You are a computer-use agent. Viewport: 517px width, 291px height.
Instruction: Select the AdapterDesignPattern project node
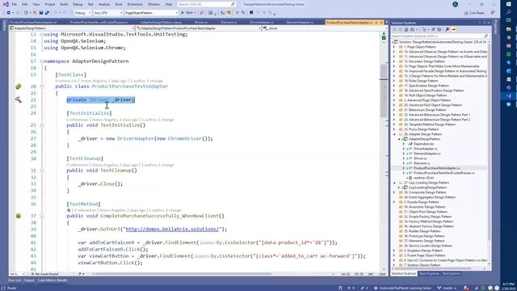point(424,139)
